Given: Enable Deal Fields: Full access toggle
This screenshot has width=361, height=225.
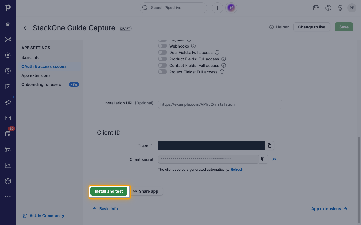Looking at the screenshot, I should (x=162, y=52).
